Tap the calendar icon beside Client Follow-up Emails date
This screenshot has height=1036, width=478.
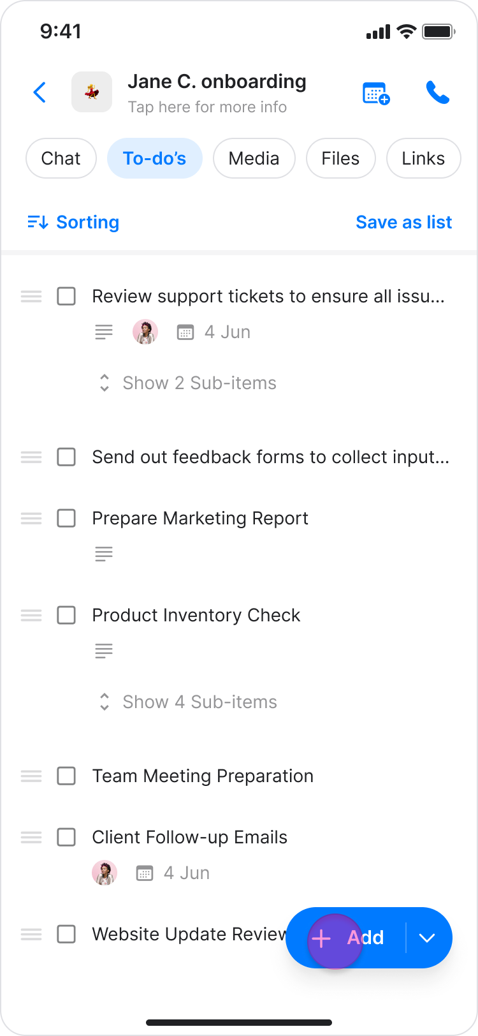[x=145, y=873]
